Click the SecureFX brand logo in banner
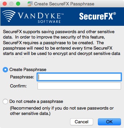The width and height of the screenshot is (124, 128). (98, 16)
